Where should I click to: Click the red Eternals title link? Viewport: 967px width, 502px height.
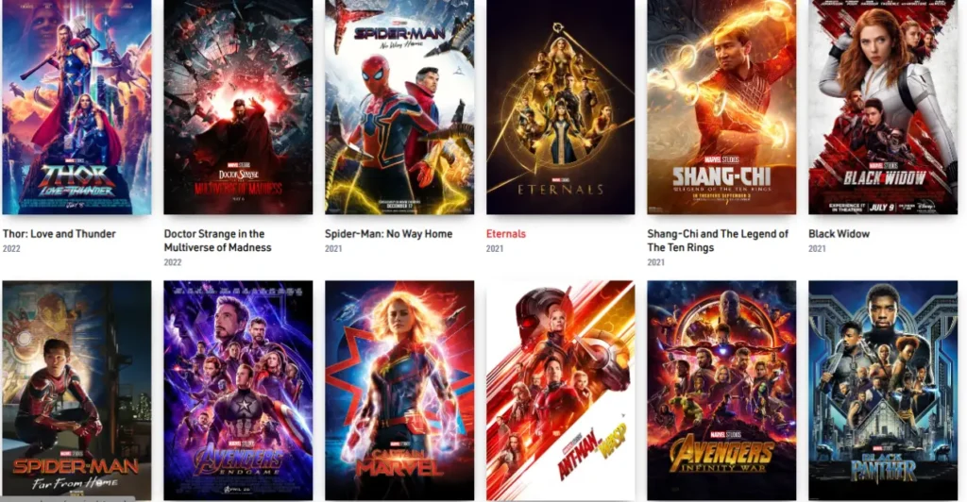coord(506,234)
